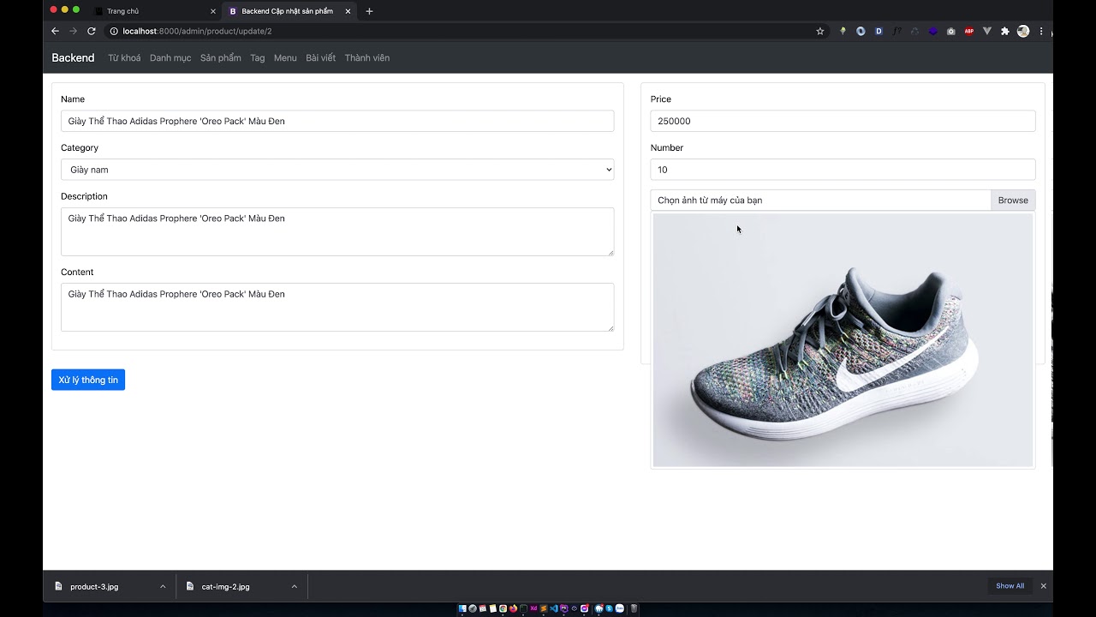The height and width of the screenshot is (617, 1096).
Task: Focus the Name input field
Action: click(337, 121)
